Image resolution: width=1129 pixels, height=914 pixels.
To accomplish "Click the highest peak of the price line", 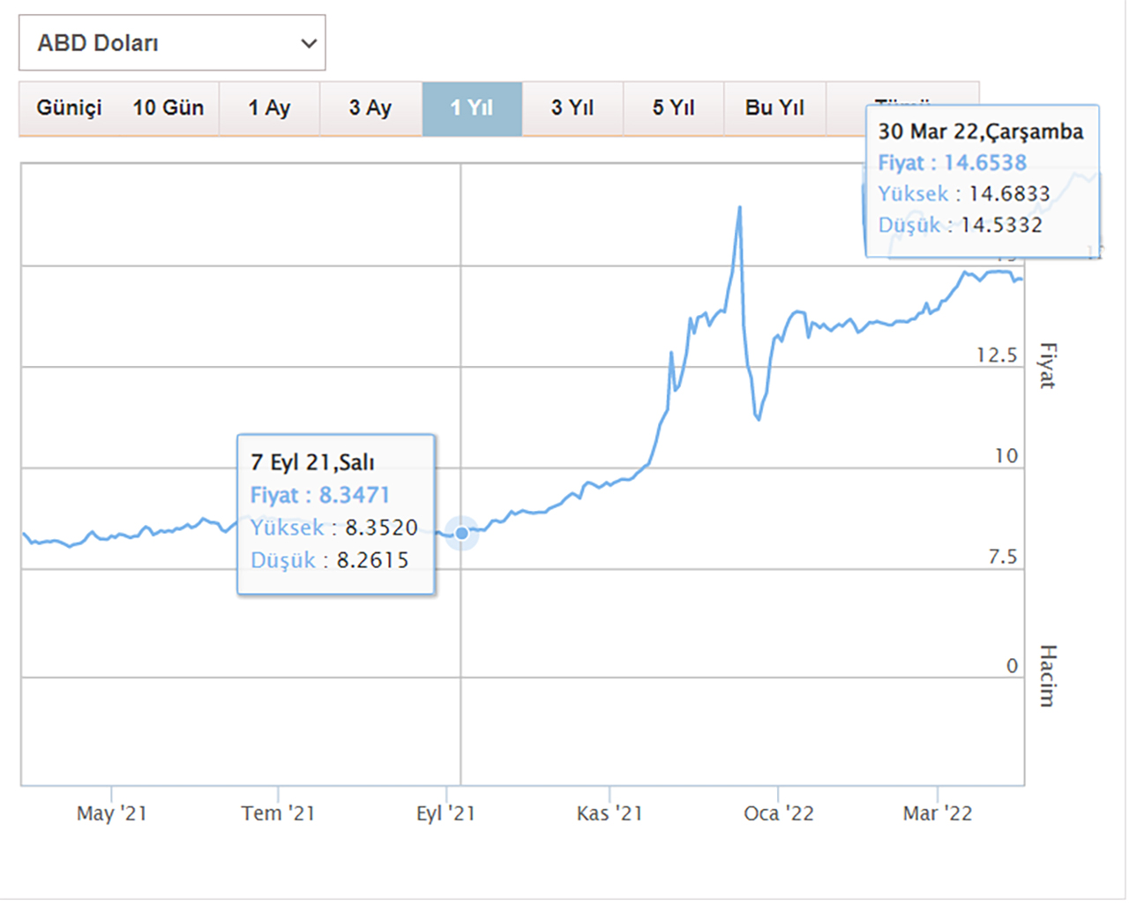I will 739,208.
